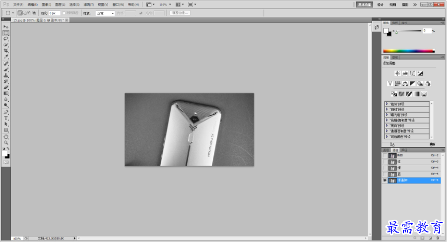Add a Levels adjustment
Image resolution: width=447 pixels, height=243 pixels.
pyautogui.click(x=405, y=73)
